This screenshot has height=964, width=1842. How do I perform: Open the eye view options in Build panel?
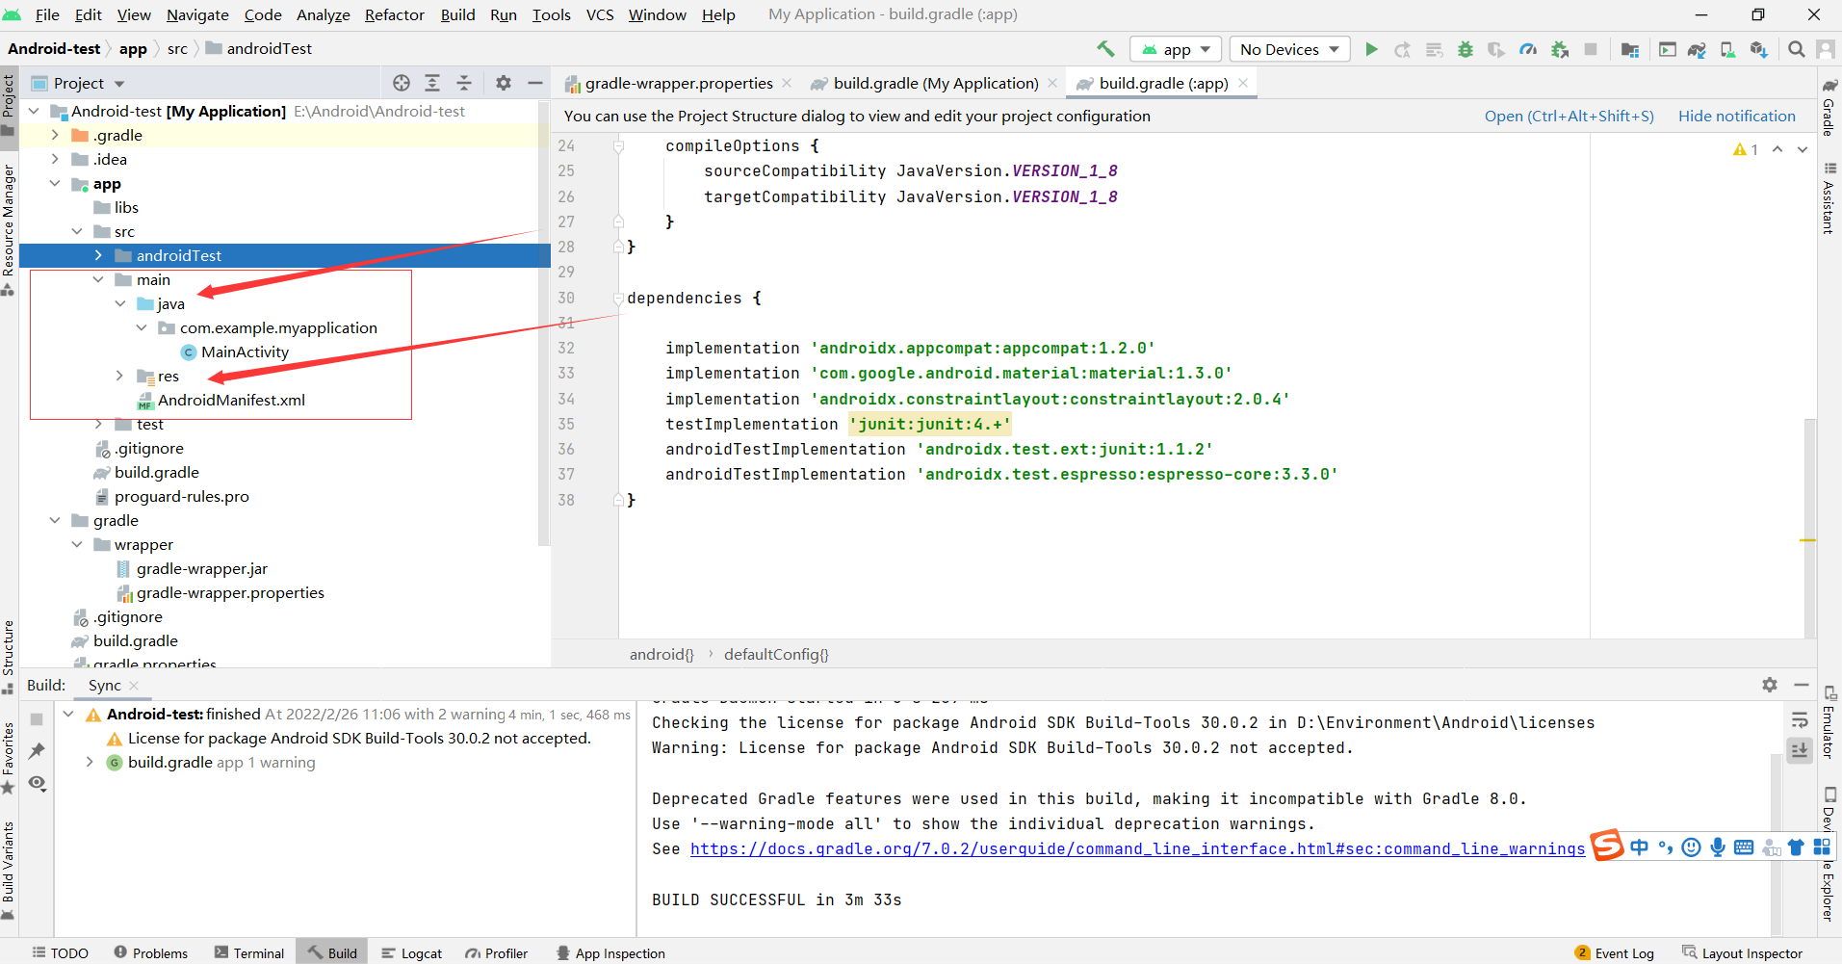[37, 783]
